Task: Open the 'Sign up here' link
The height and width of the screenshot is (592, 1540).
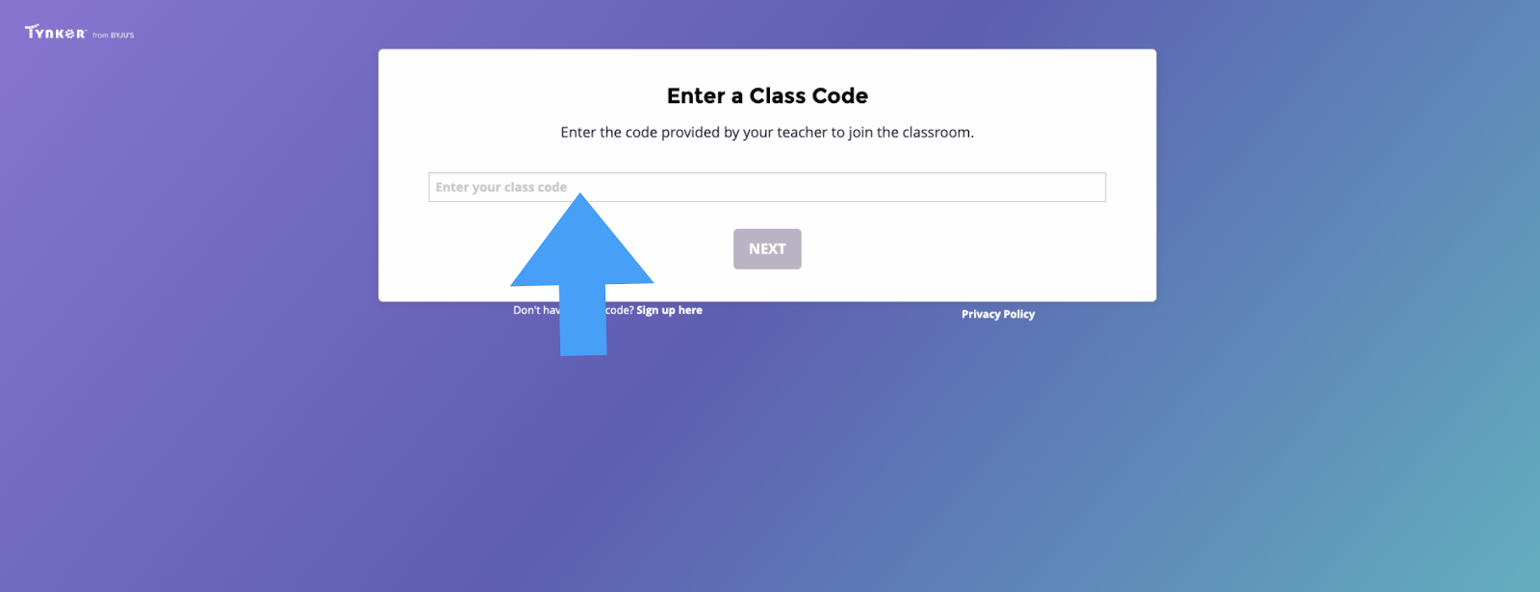Action: 669,310
